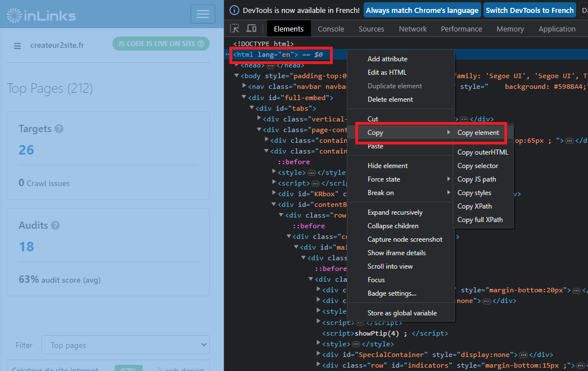Click the DevTools info icon in notification bar
This screenshot has width=588, height=371.
tap(235, 10)
